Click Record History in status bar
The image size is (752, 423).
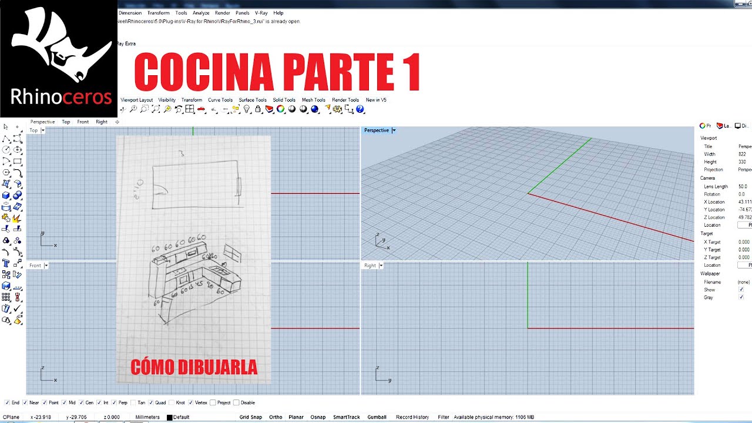412,417
